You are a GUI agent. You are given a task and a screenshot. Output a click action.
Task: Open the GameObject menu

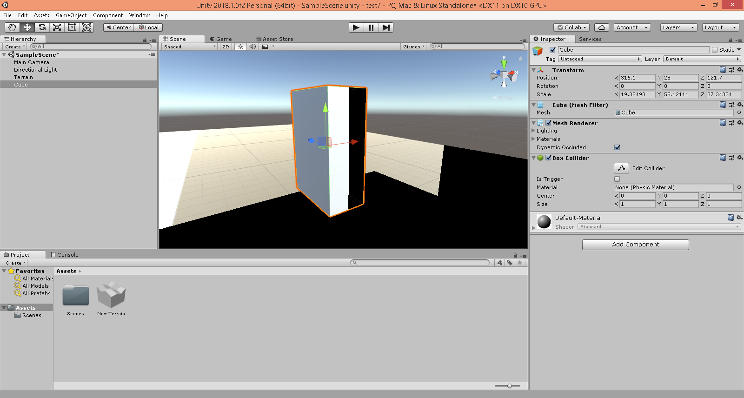pos(71,15)
